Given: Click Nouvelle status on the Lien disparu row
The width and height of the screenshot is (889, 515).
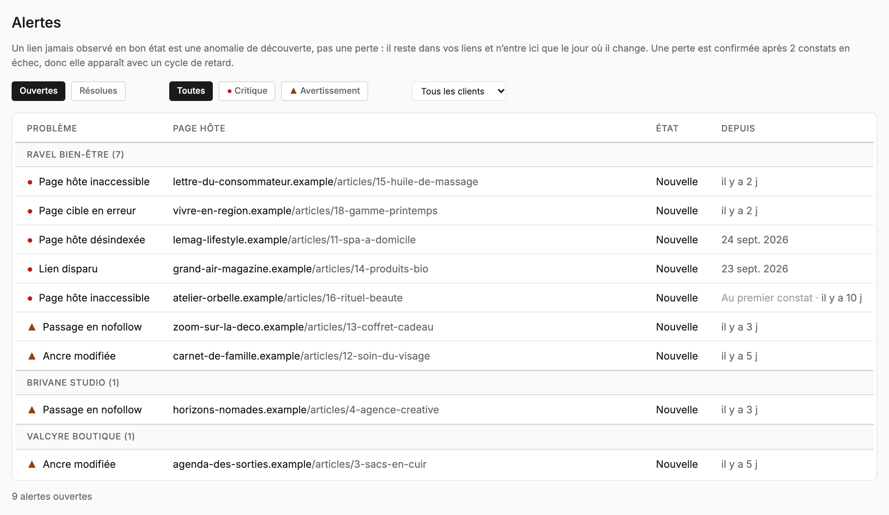Looking at the screenshot, I should click(677, 269).
